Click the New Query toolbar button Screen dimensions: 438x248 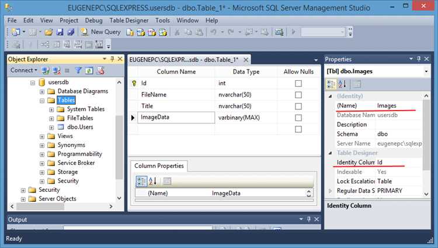click(x=100, y=32)
